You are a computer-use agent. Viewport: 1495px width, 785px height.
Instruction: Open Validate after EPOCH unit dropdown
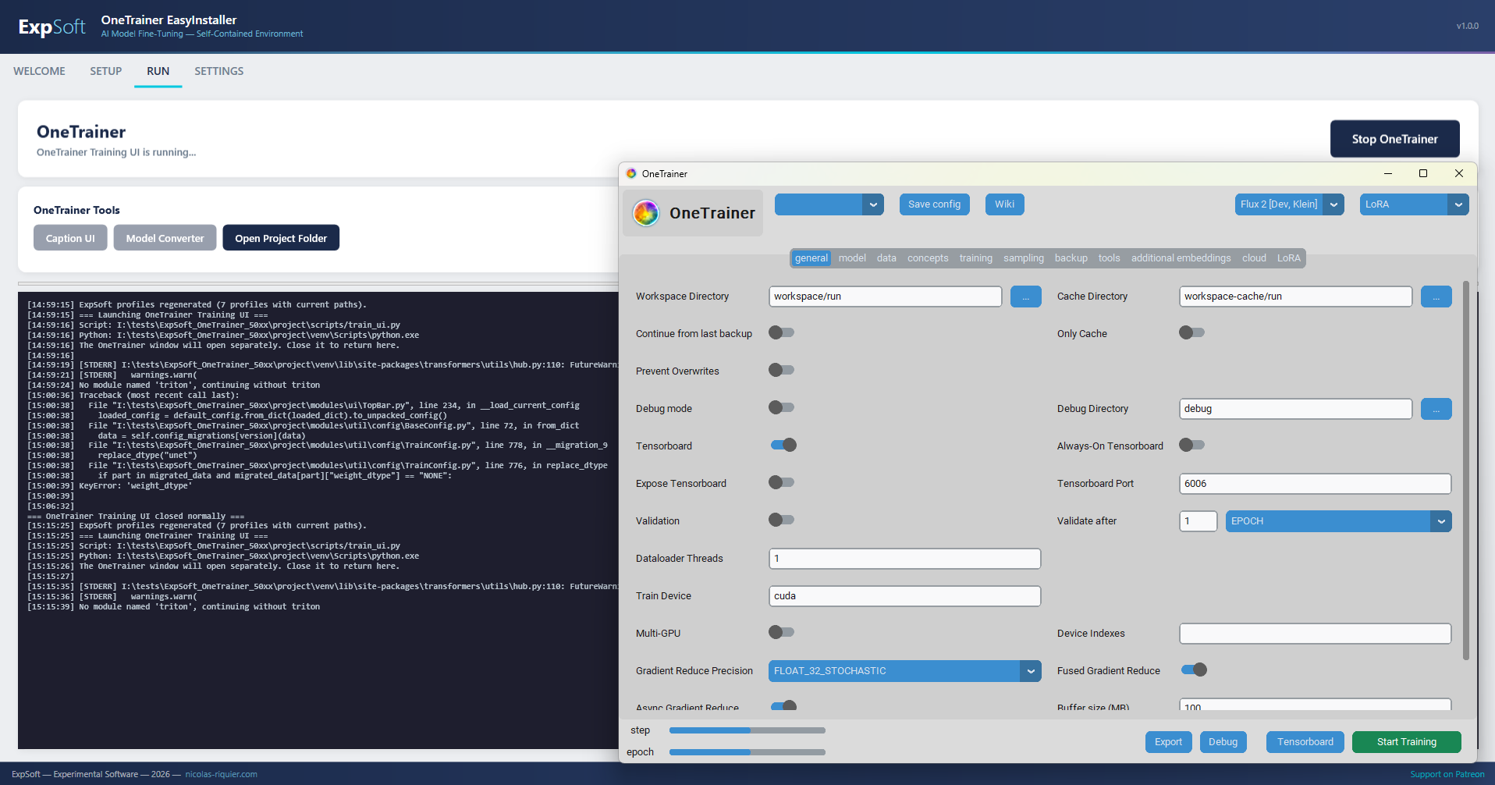(x=1338, y=521)
